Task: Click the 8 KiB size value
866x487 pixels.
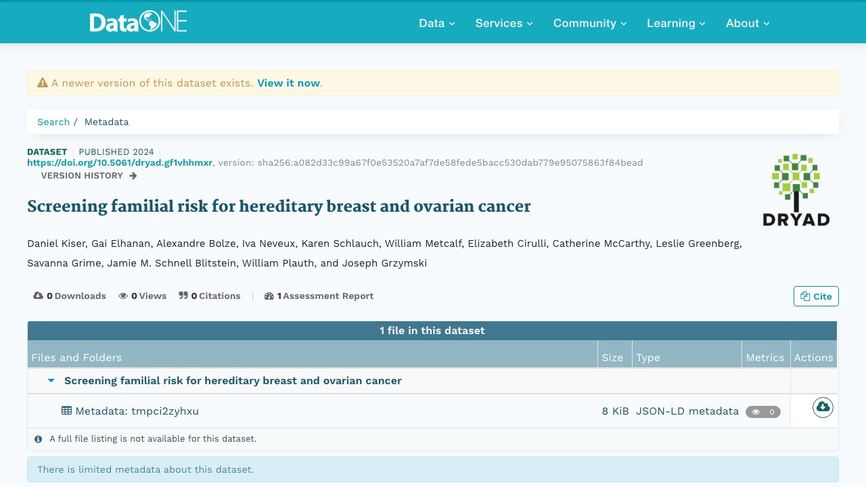Action: click(x=616, y=411)
